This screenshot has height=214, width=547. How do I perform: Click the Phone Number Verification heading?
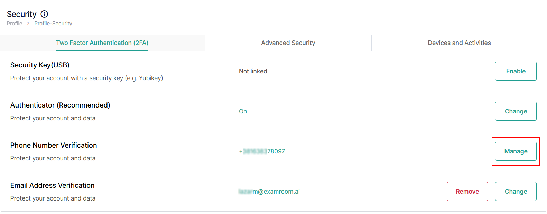(54, 145)
